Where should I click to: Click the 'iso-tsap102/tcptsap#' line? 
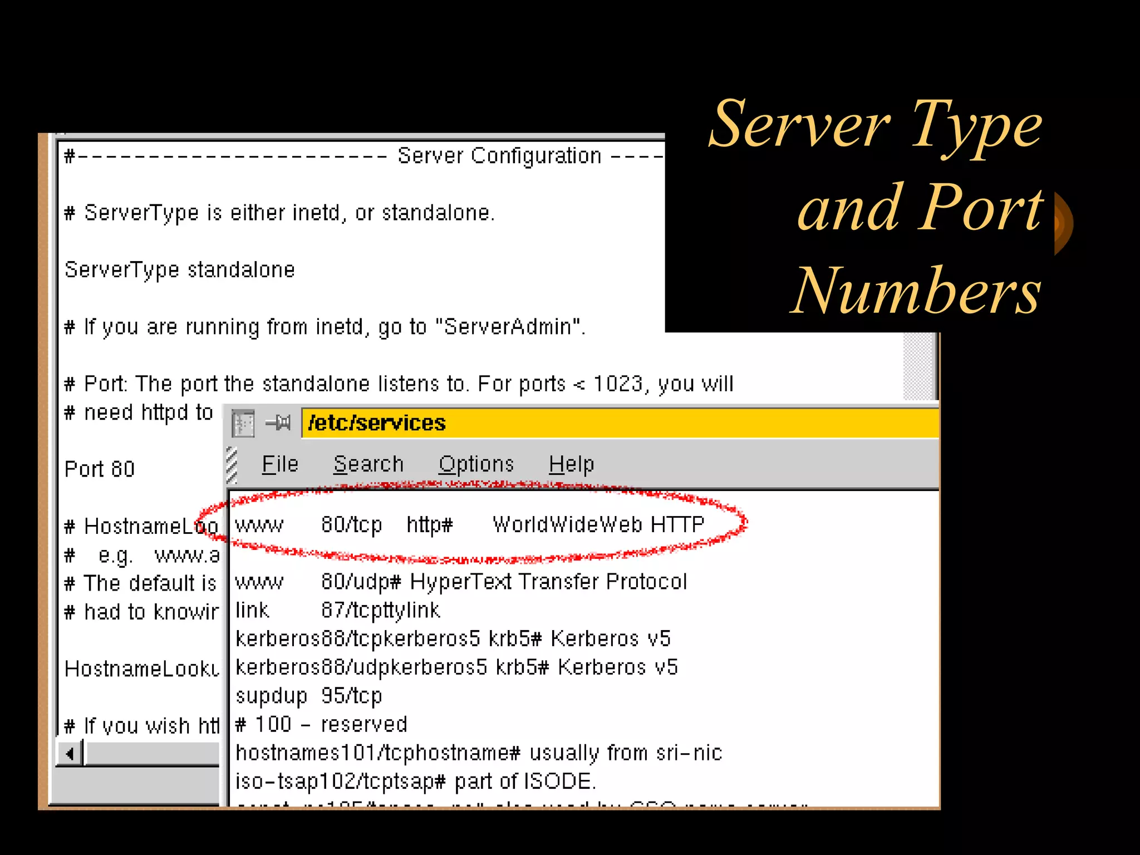[416, 781]
